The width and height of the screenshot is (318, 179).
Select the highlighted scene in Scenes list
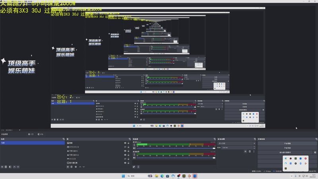pyautogui.click(x=33, y=143)
